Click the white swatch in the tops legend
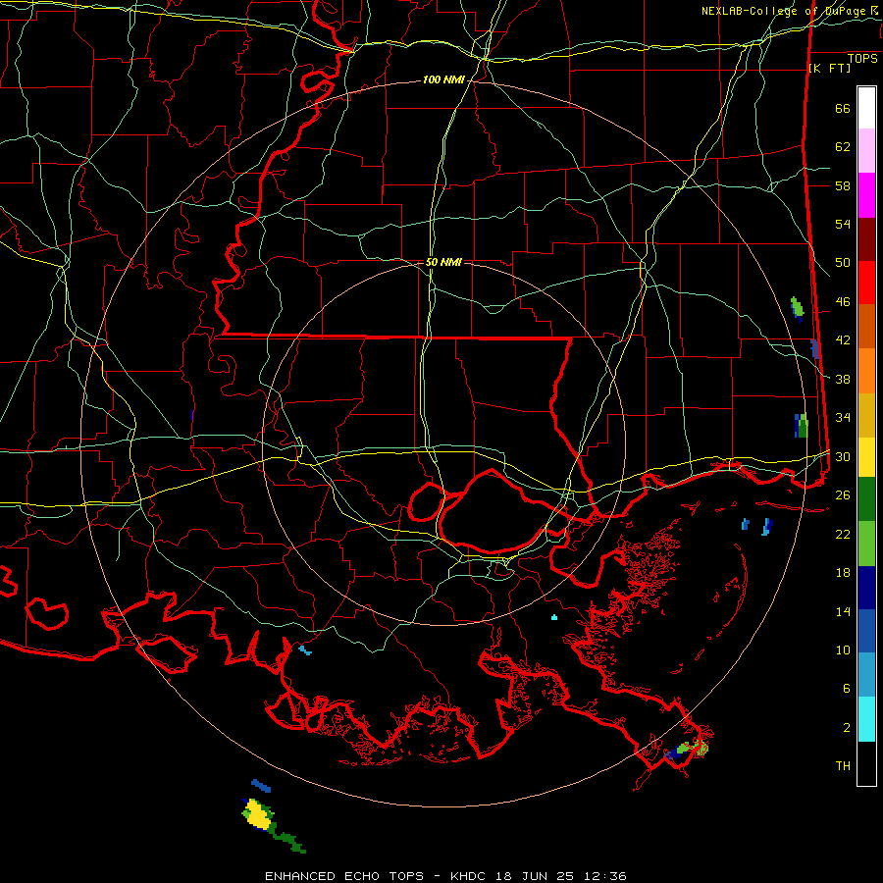 866,108
